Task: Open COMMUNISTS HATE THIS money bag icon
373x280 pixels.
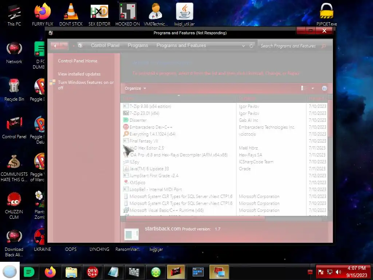Action: [x=14, y=168]
